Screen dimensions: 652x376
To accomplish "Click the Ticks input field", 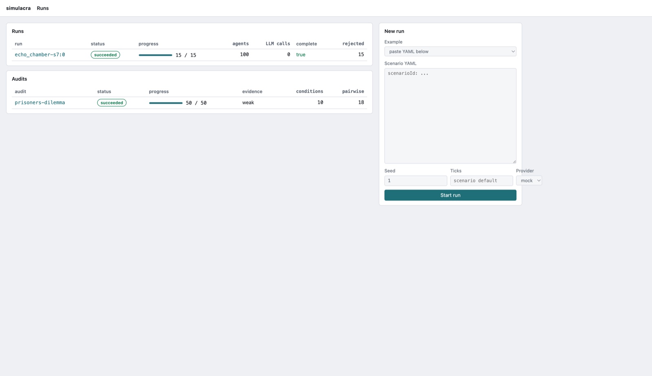I will pos(481,180).
